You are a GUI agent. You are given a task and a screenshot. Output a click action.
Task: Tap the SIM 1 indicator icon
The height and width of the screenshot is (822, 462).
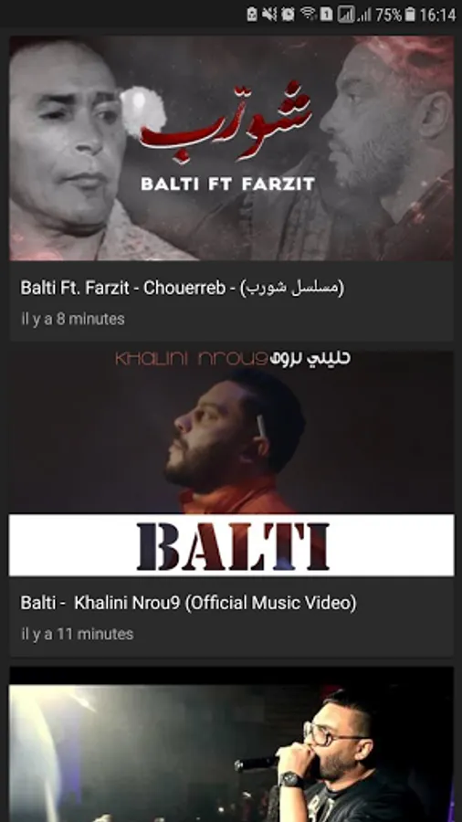tap(326, 14)
